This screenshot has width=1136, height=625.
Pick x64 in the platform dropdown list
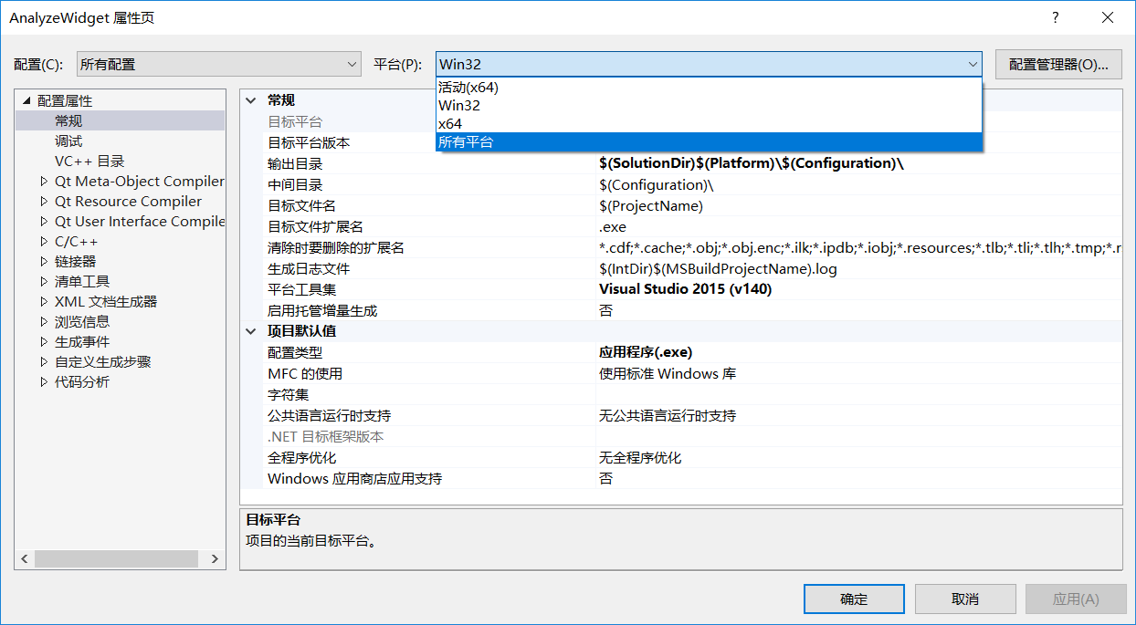pyautogui.click(x=709, y=124)
